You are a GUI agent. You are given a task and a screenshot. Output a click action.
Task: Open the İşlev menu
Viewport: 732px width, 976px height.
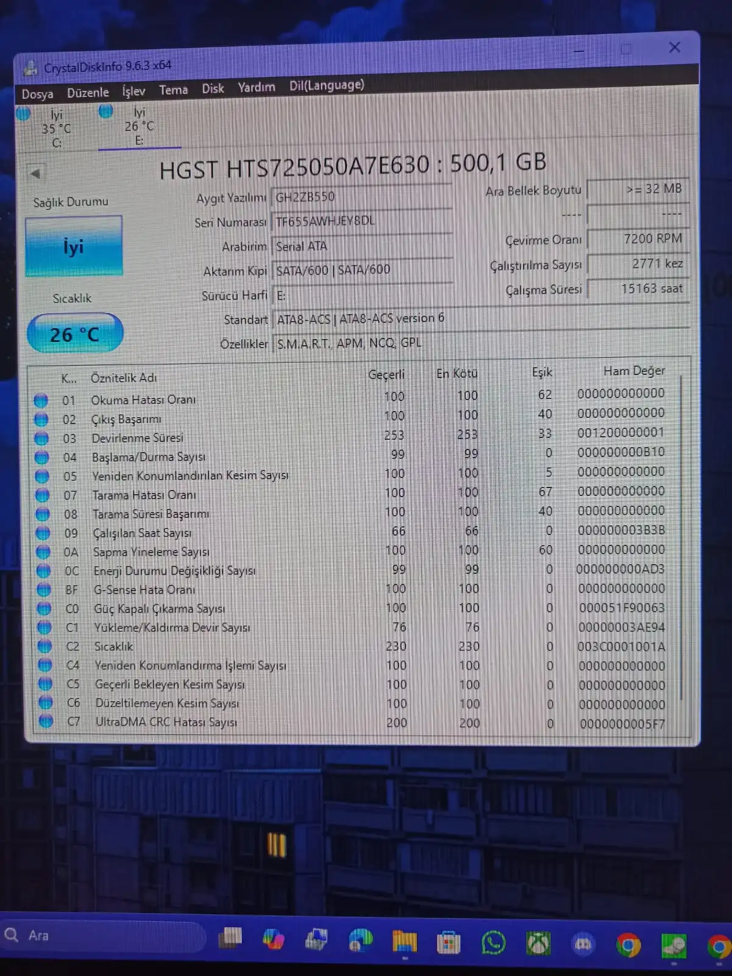(x=133, y=91)
